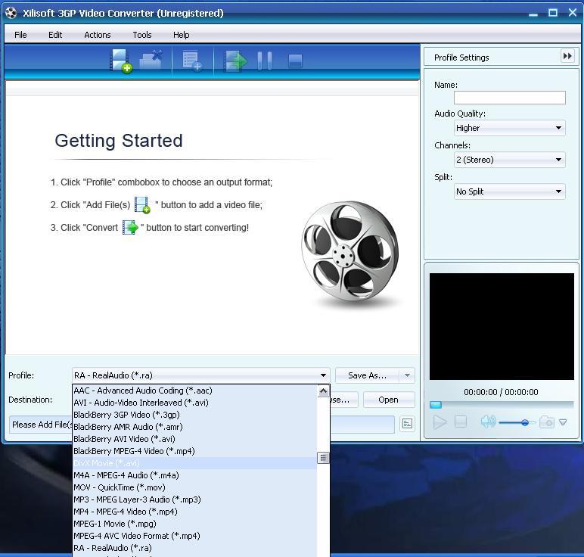Screen dimensions: 584x557
Task: Stop the preview playback
Action: 461,422
